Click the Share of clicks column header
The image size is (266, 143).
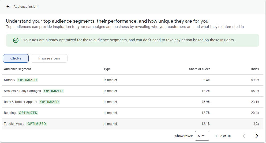pyautogui.click(x=200, y=69)
